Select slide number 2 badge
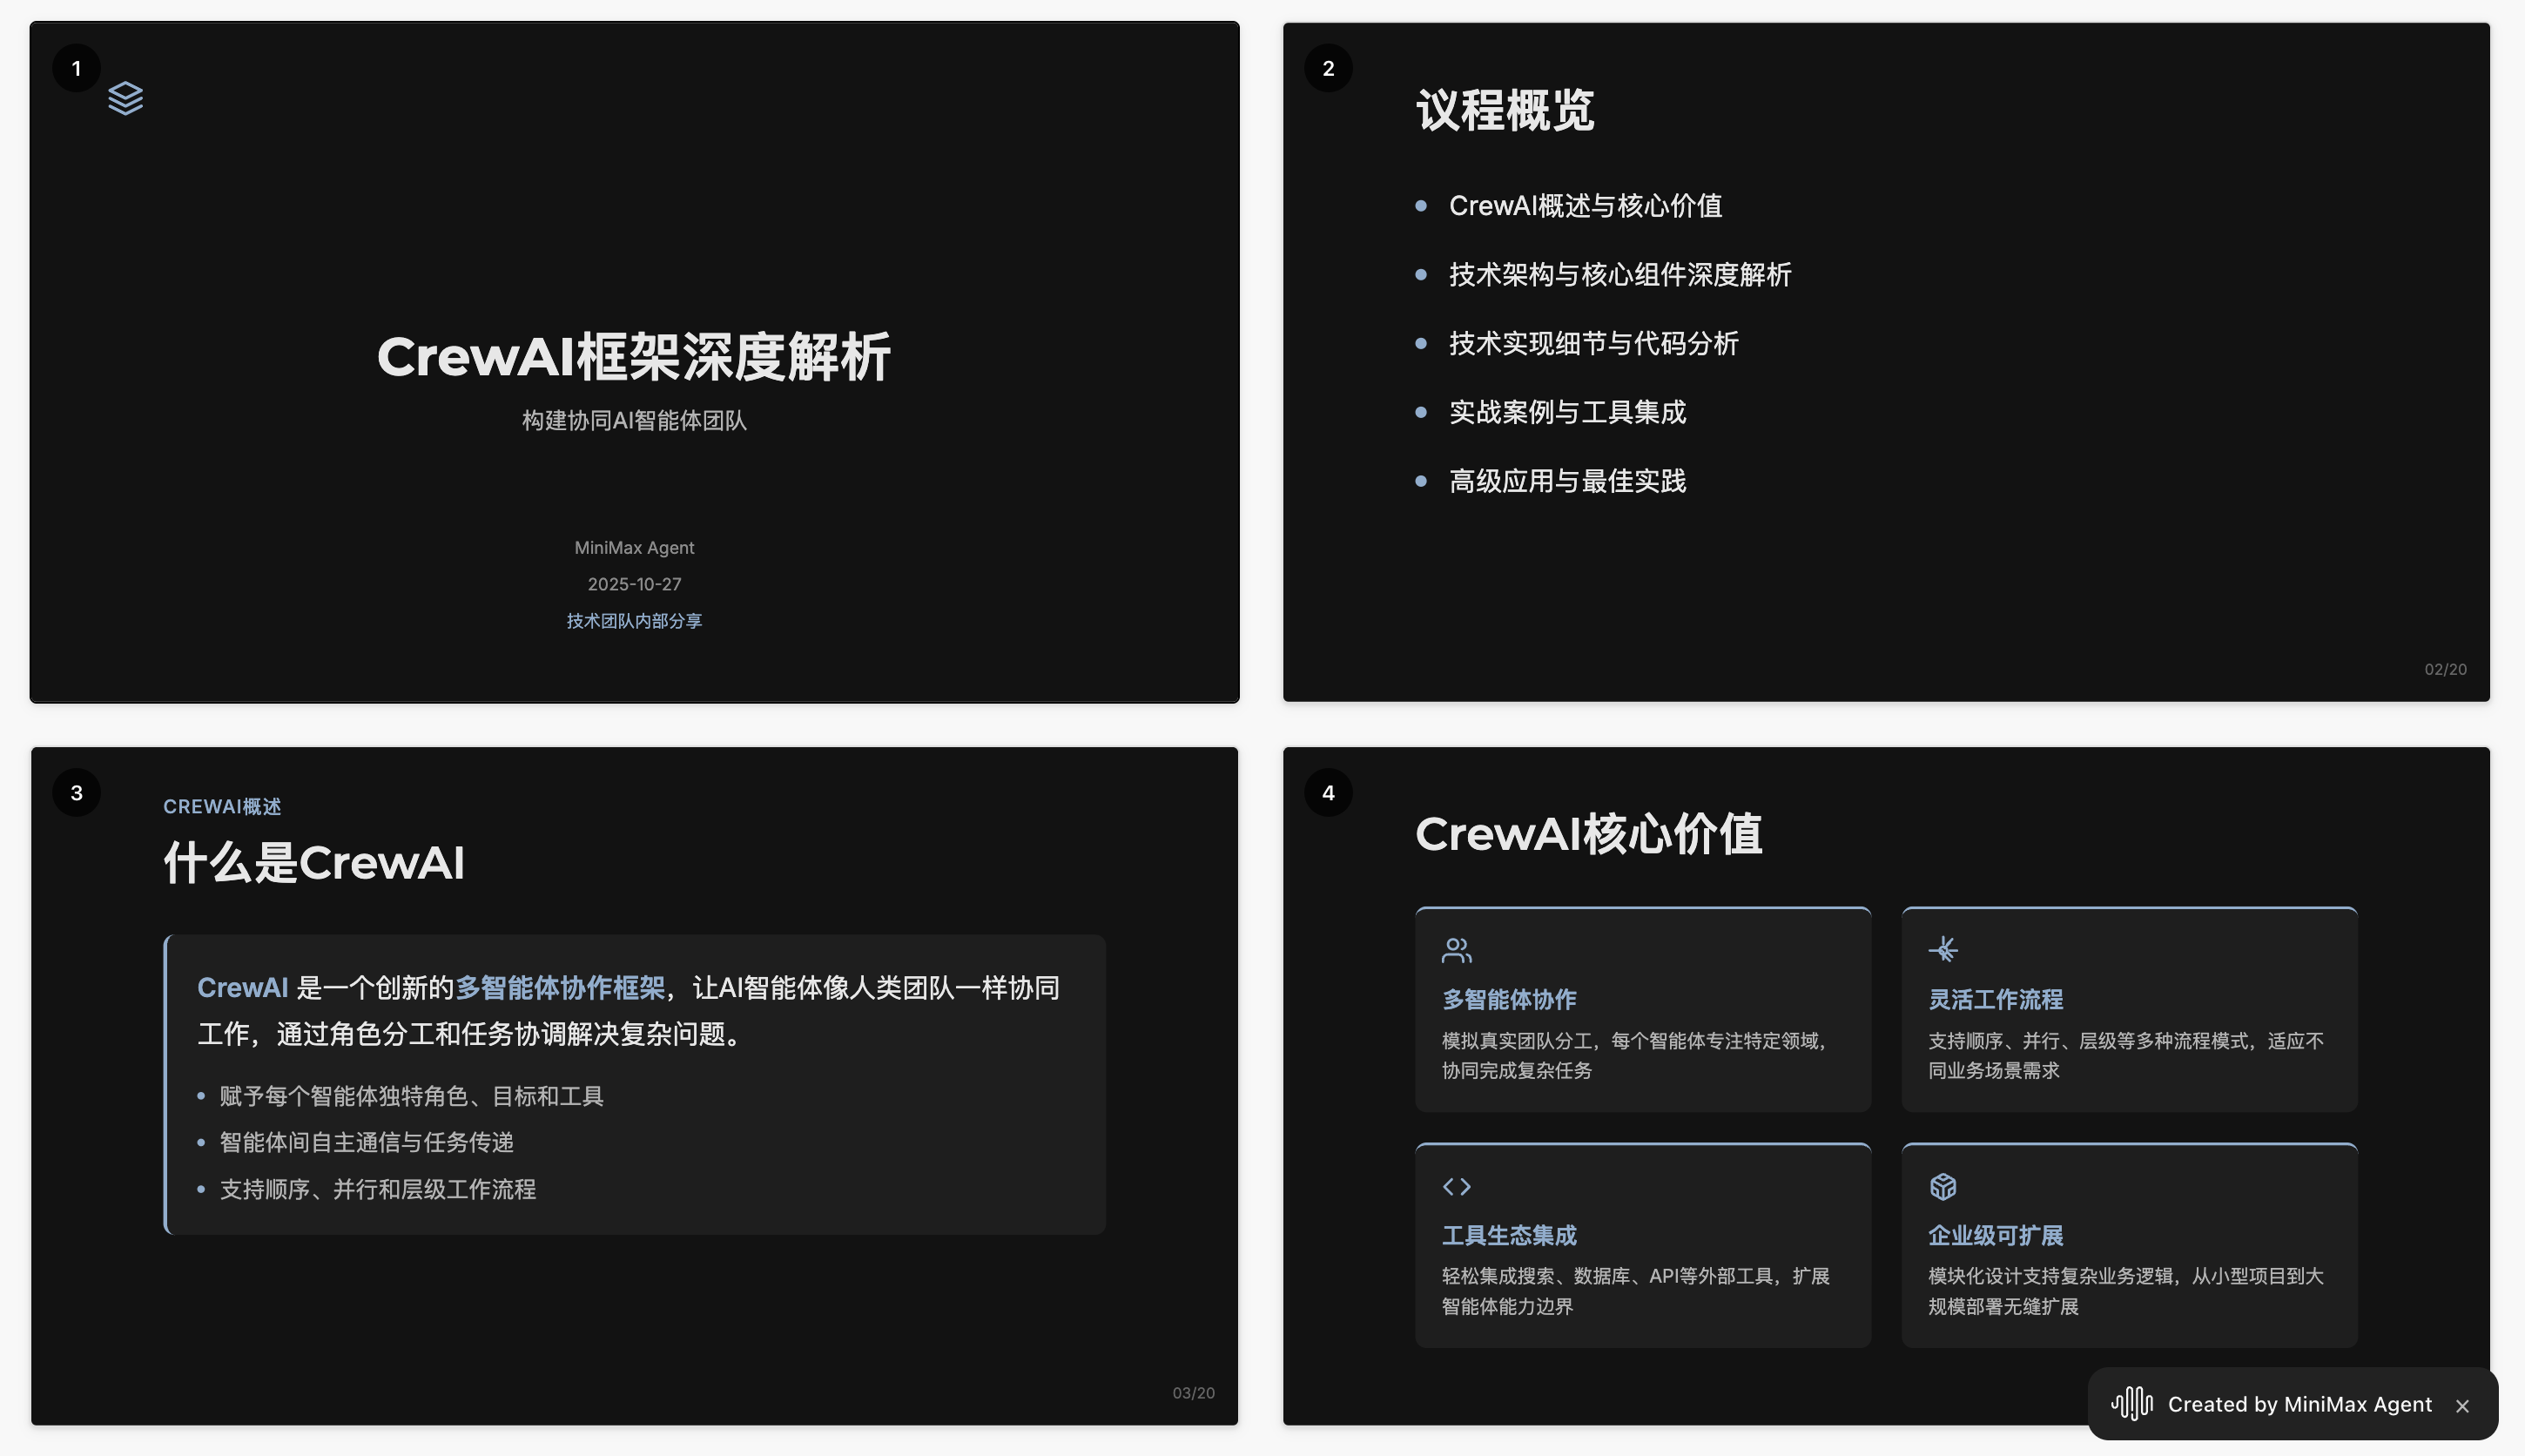This screenshot has width=2525, height=1456. (x=1328, y=68)
